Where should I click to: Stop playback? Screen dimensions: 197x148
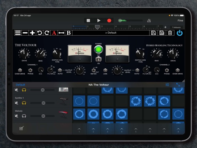point(88,20)
